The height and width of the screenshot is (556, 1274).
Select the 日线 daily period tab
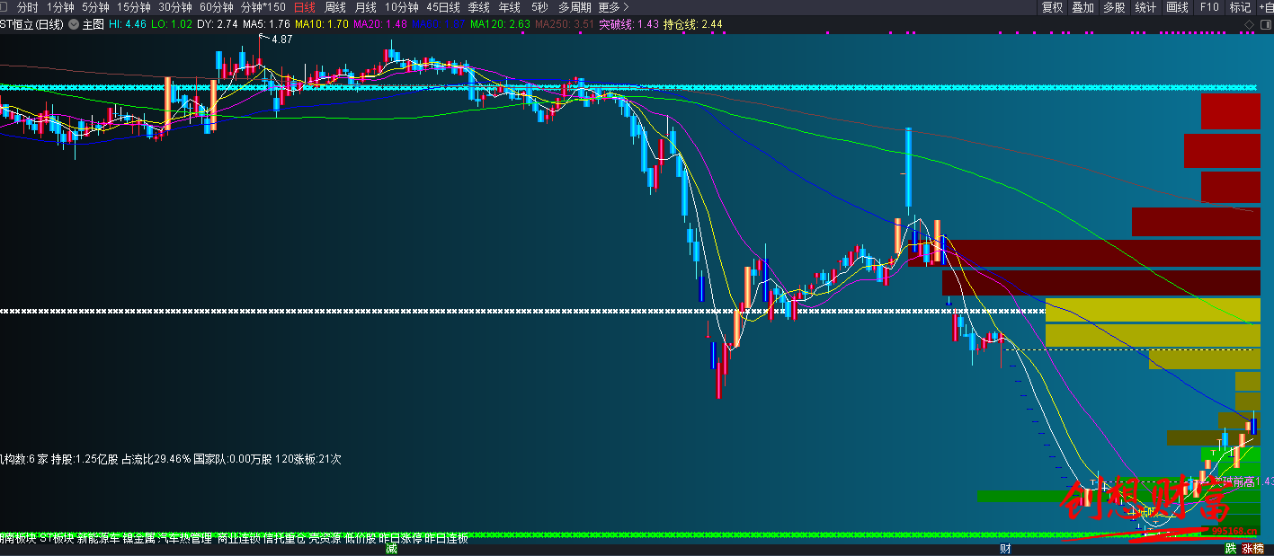coord(305,7)
